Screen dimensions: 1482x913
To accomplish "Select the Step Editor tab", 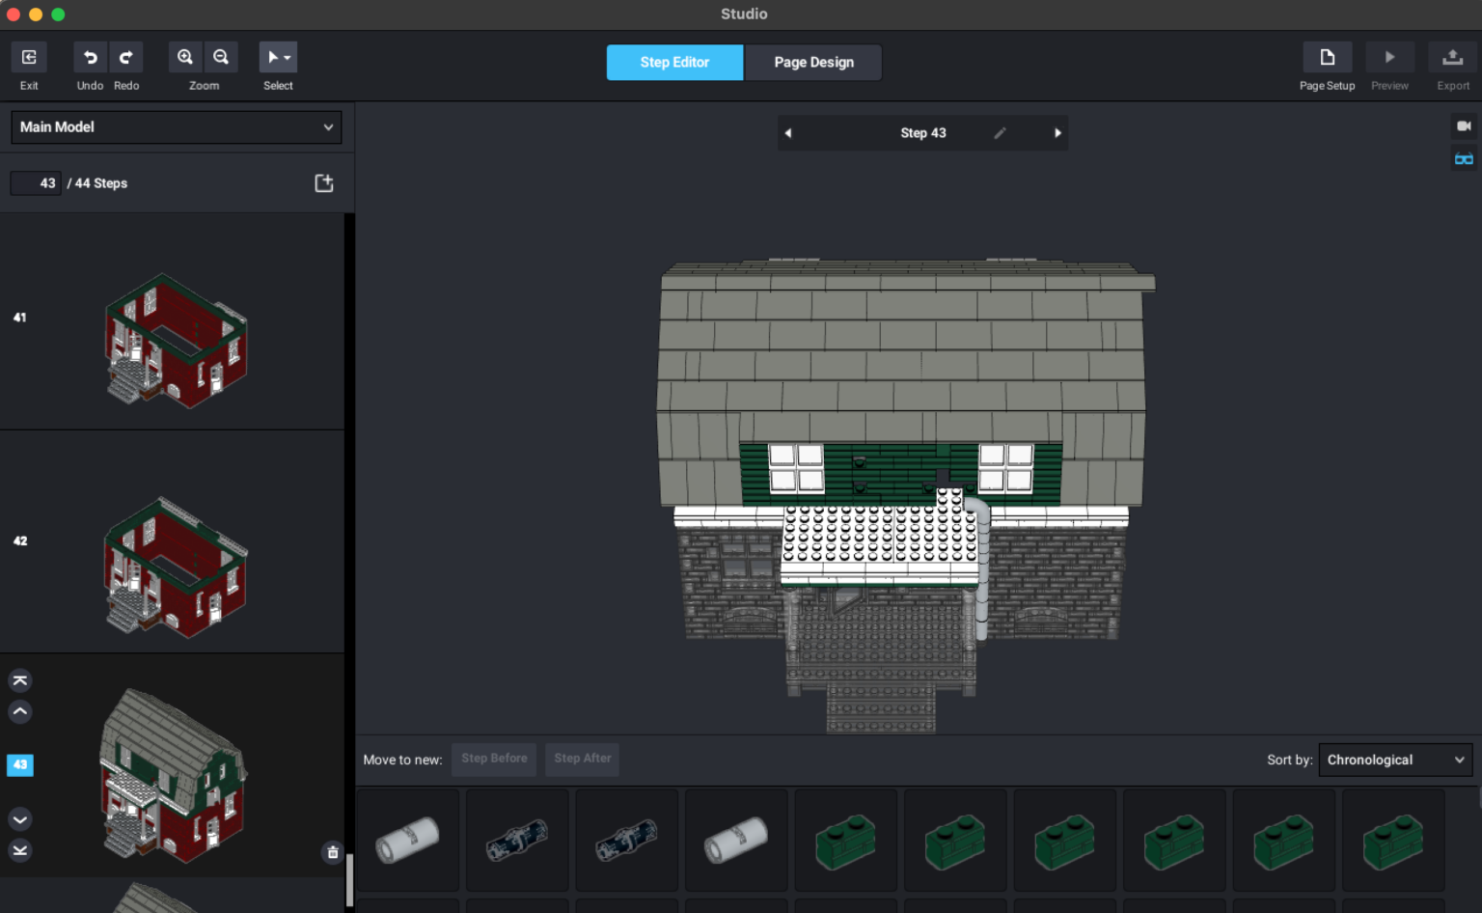I will (674, 62).
